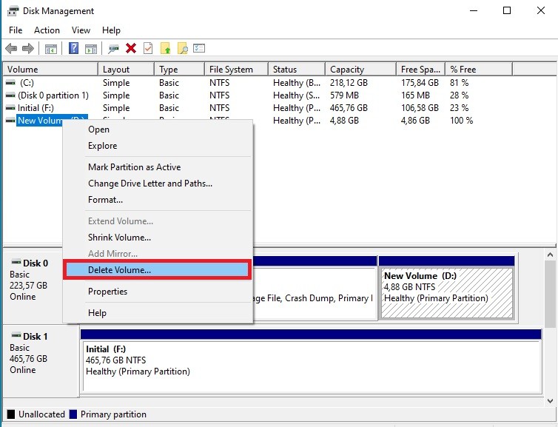Viewport: 558px width, 427px height.
Task: Click the settings list view toolbar icon
Action: point(199,47)
